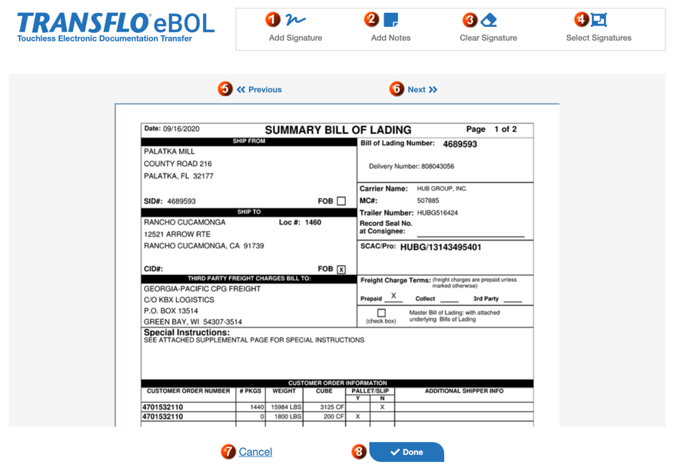Screen dimensions: 674x468
Task: Go to the previous document page
Action: click(x=259, y=89)
